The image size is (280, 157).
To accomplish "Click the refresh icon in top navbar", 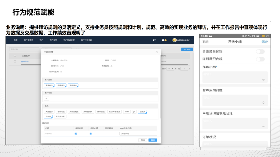I will pyautogui.click(x=154, y=40).
